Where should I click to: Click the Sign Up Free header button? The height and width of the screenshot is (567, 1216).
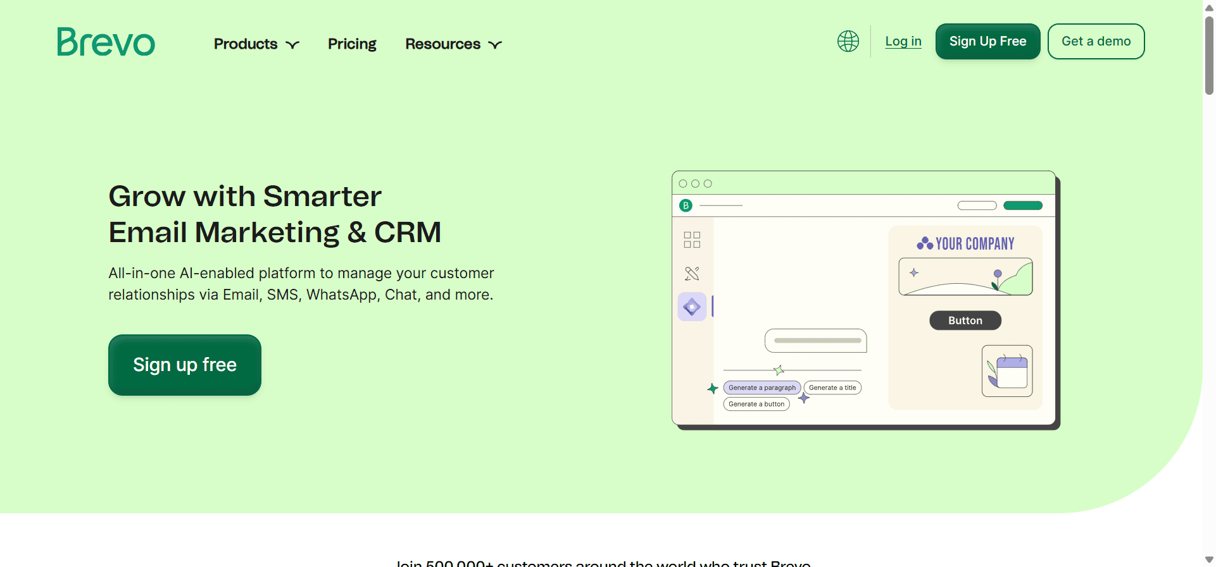[987, 41]
